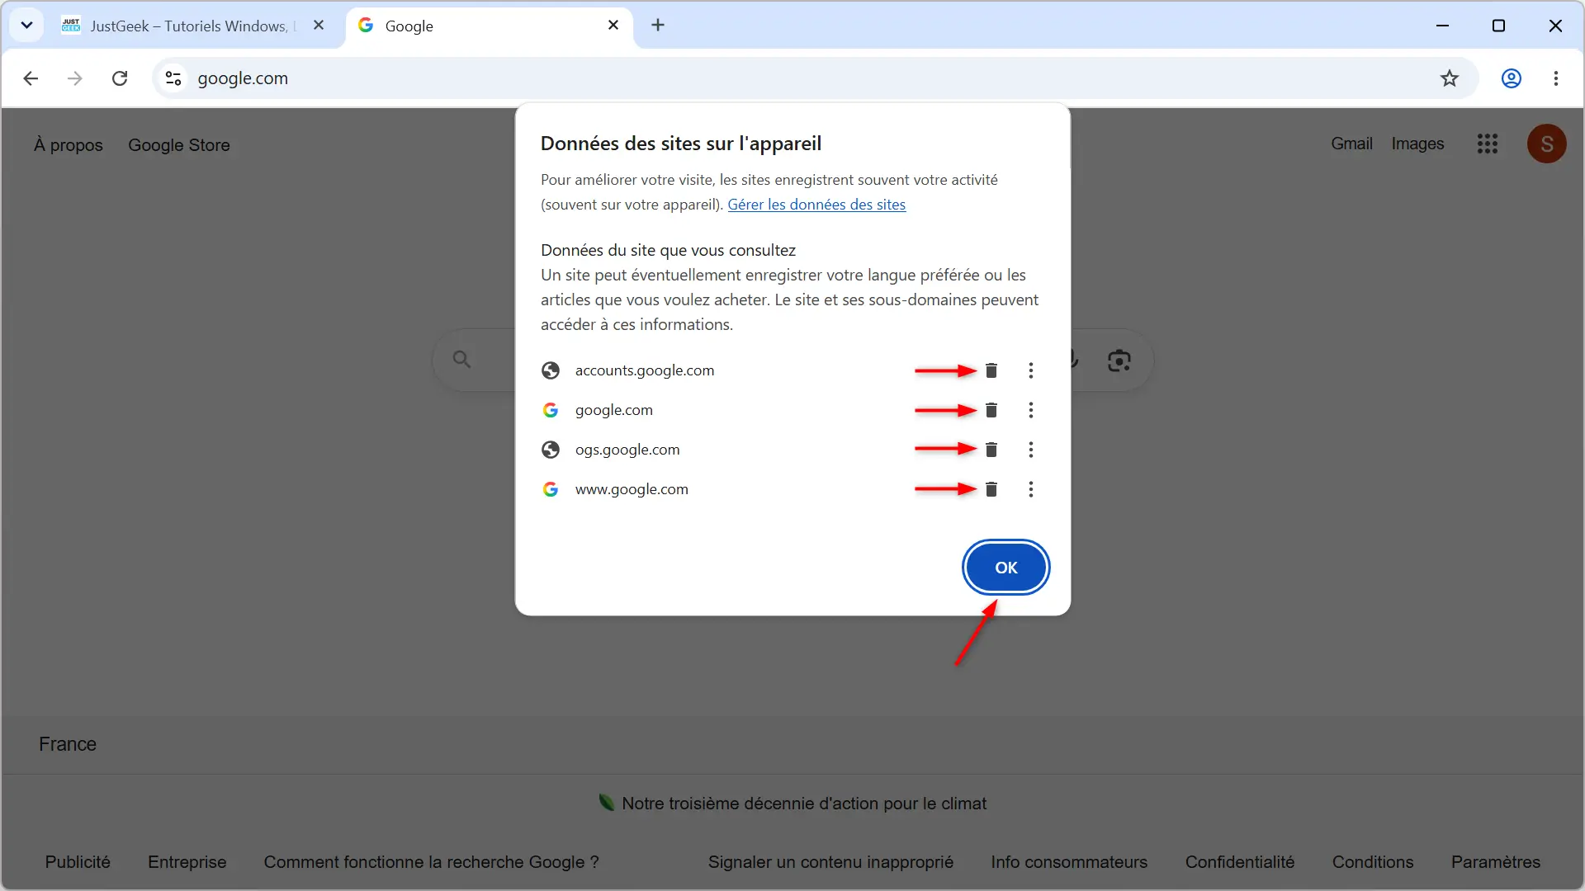
Task: Close the Google tab
Action: tap(613, 26)
